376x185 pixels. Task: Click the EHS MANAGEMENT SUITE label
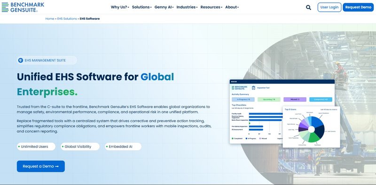click(x=45, y=61)
